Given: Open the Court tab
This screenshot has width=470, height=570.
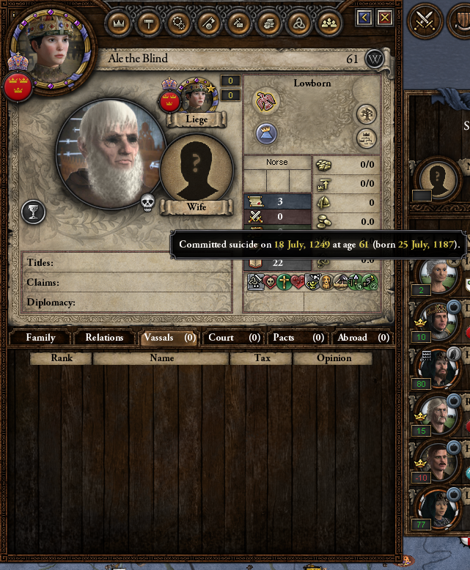Looking at the screenshot, I should coord(234,337).
